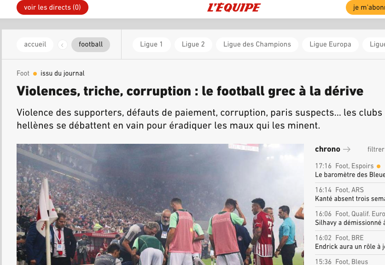Screen dimensions: 385x265
Task: Open the Ligue 1 tab
Action: 152,45
